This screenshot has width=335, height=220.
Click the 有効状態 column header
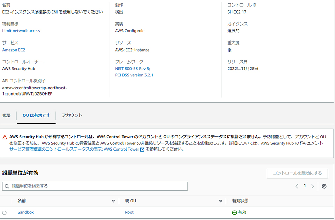tap(240, 201)
